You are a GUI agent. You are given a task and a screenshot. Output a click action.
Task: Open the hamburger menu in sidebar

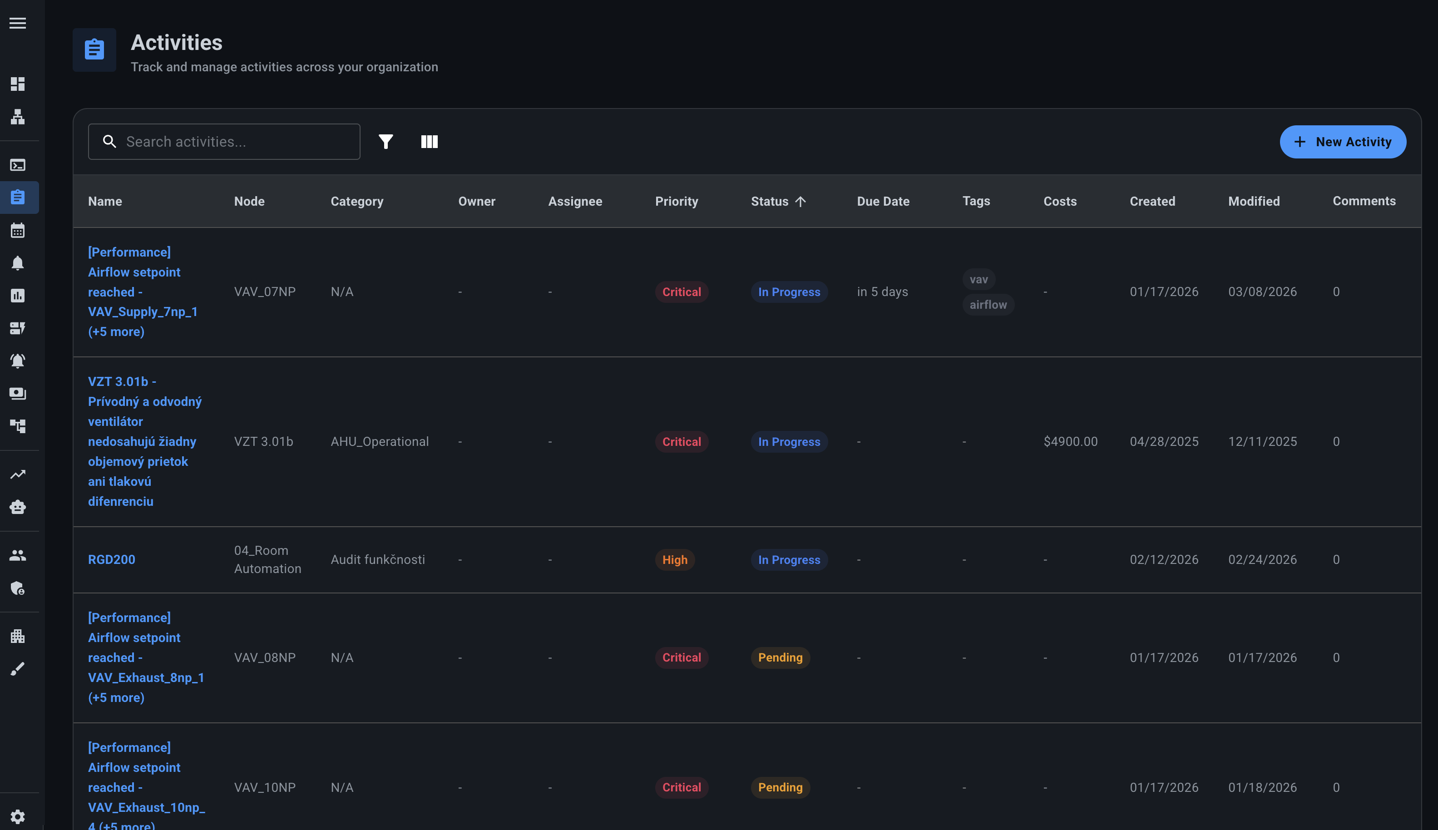[x=18, y=23]
